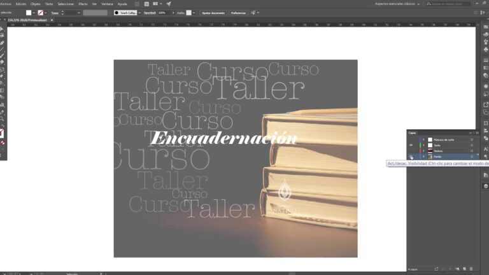Open the Ayuda menu

click(122, 4)
